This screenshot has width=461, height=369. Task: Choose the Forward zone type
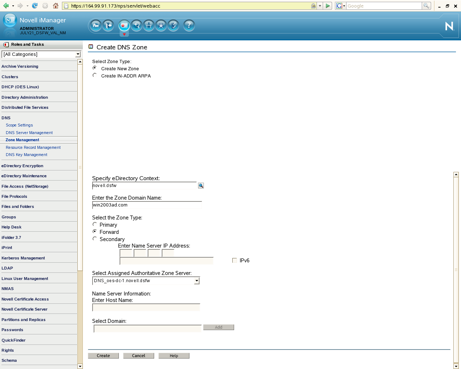(95, 232)
